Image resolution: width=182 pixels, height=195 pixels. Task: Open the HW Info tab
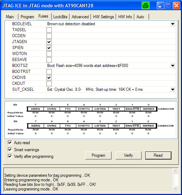click(125, 17)
